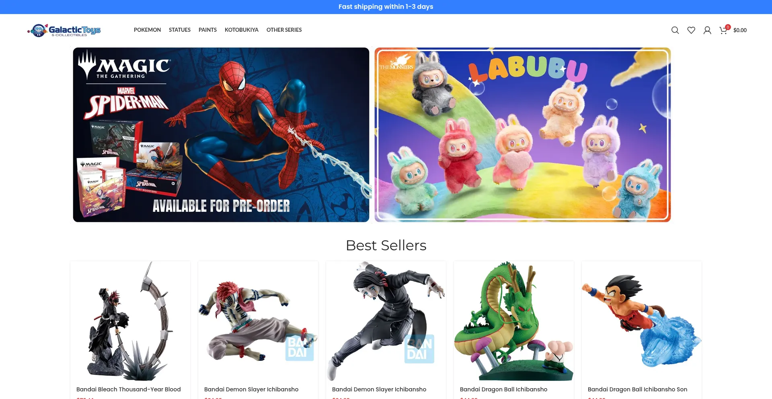The image size is (772, 399).
Task: Open the Bleach Thousand-Year Blood figure image
Action: pos(130,321)
